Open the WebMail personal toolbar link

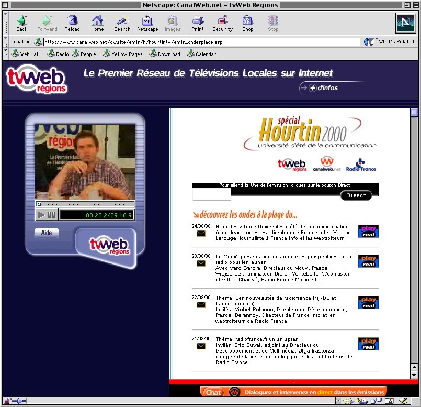pos(25,54)
